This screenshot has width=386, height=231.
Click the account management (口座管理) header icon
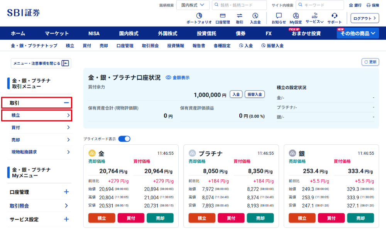[x=222, y=16]
